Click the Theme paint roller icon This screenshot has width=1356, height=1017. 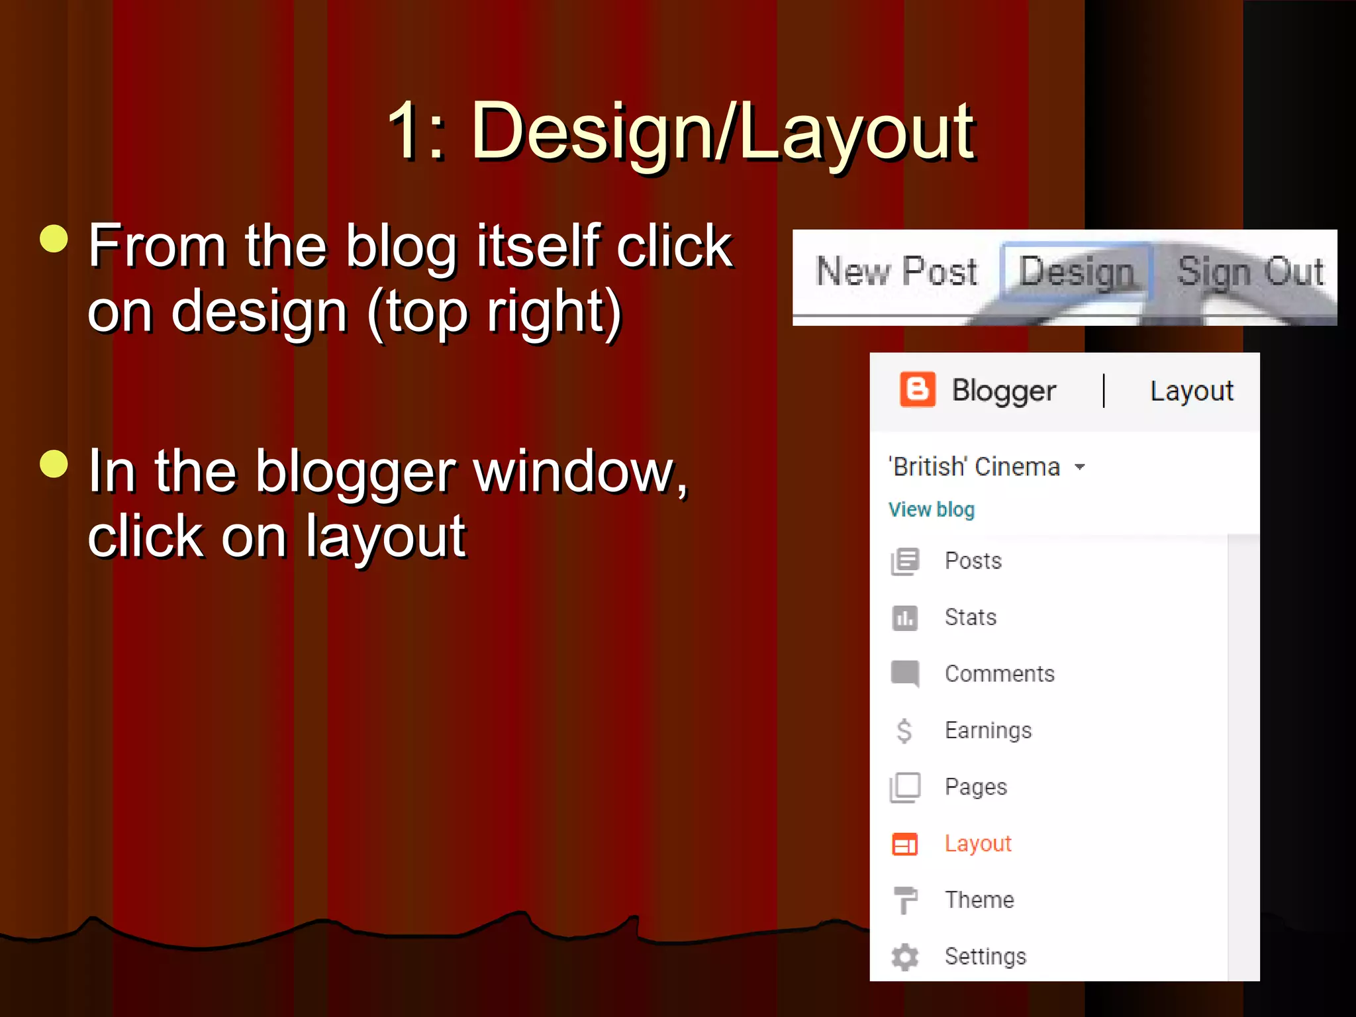(x=904, y=900)
